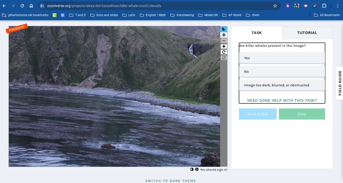Answer Yes, killer whales are present
This screenshot has height=183, width=343.
282,58
